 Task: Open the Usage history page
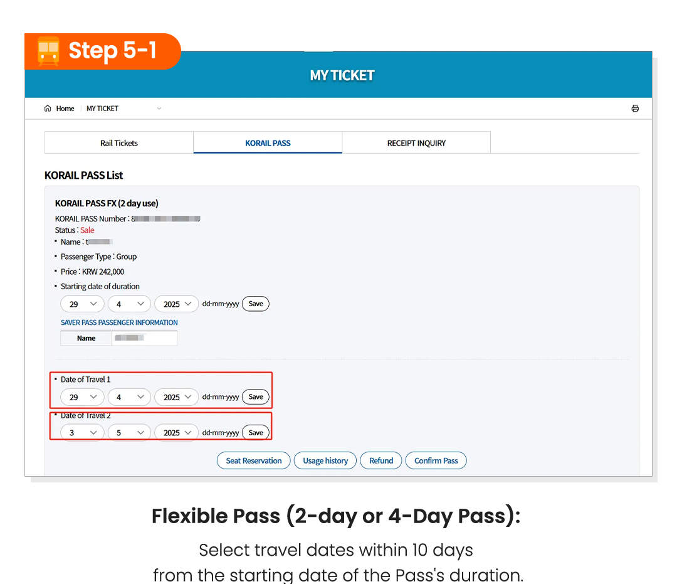click(325, 460)
